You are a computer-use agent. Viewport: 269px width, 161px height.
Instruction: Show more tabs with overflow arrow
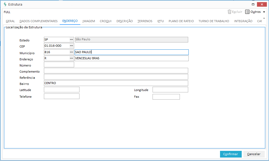(x=264, y=18)
